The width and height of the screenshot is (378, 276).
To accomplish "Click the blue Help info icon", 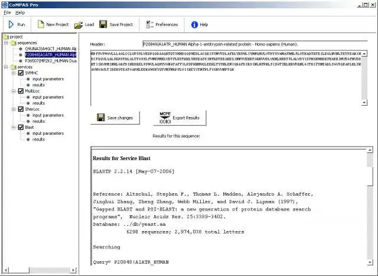I will pos(194,24).
